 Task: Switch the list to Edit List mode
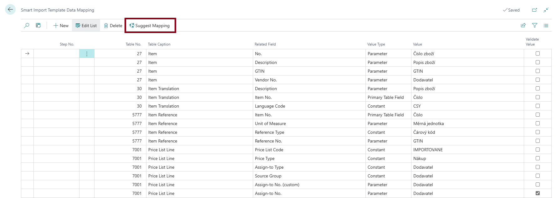(86, 25)
